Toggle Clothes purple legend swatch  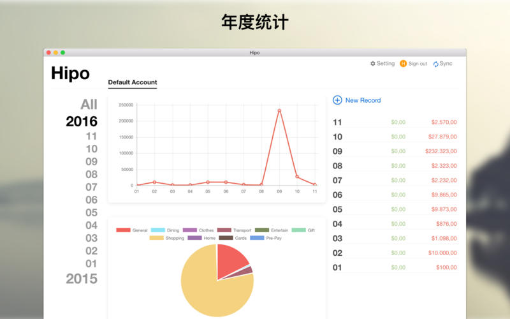pyautogui.click(x=190, y=230)
